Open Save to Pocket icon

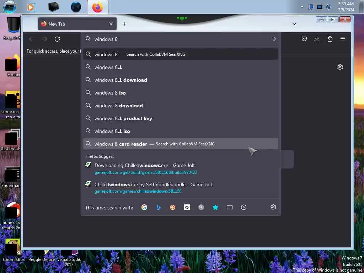click(x=304, y=39)
